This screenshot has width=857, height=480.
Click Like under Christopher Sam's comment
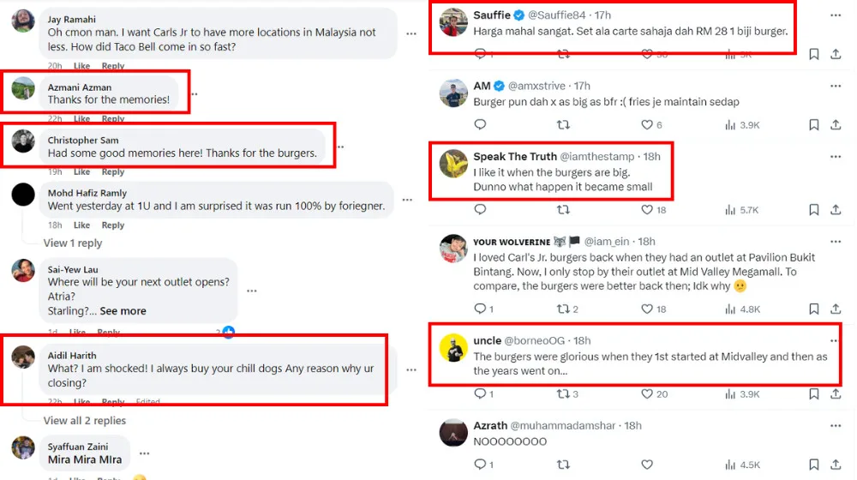(x=81, y=172)
